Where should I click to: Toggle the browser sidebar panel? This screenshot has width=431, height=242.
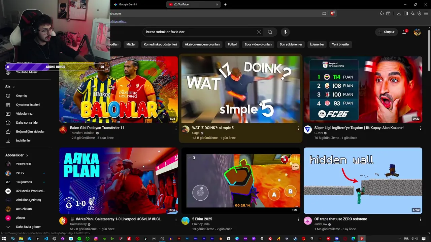pyautogui.click(x=406, y=13)
